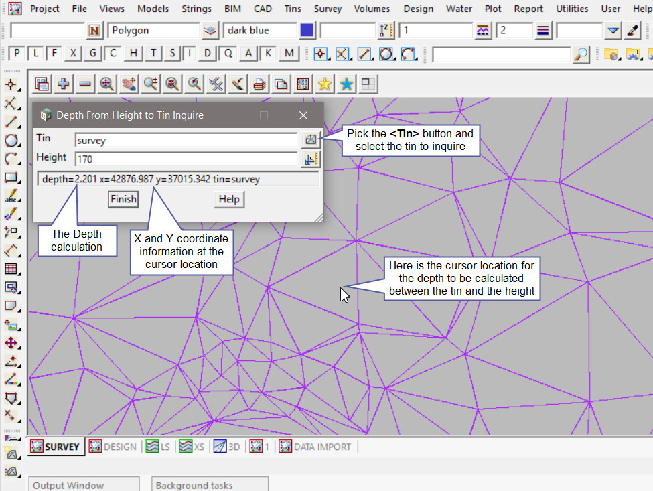Open the Polygon model name box
Image resolution: width=653 pixels, height=491 pixels.
154,31
